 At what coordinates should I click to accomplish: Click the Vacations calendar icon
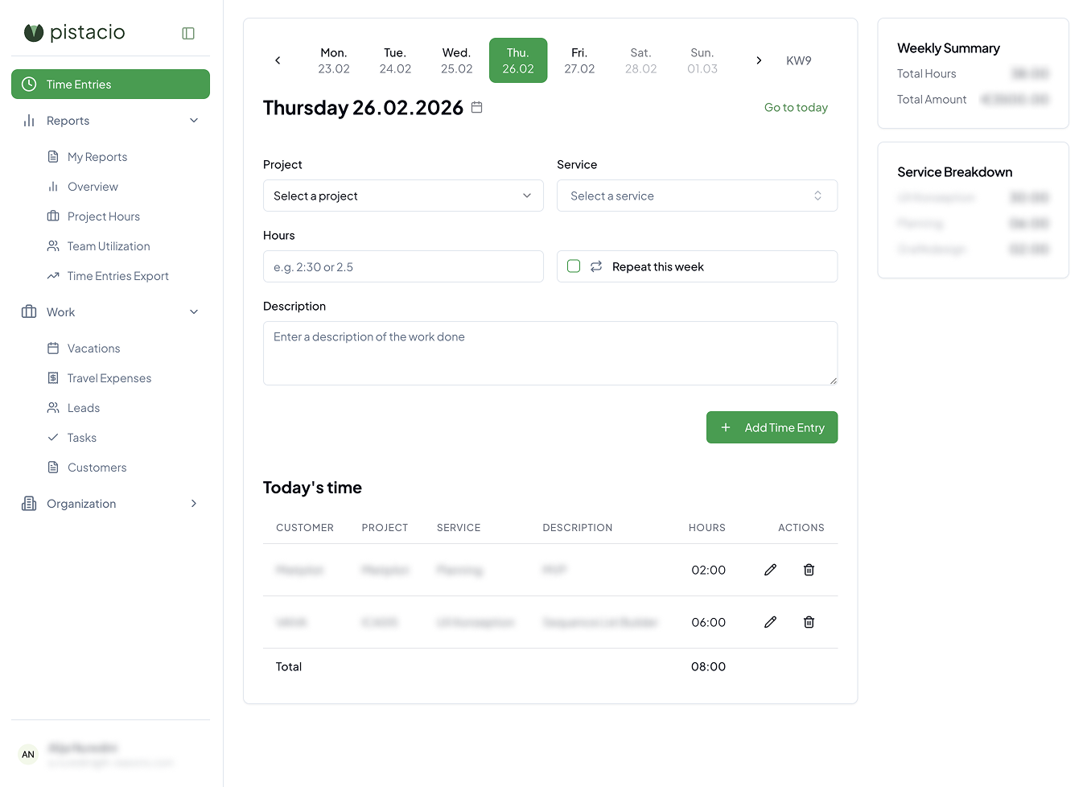click(51, 348)
